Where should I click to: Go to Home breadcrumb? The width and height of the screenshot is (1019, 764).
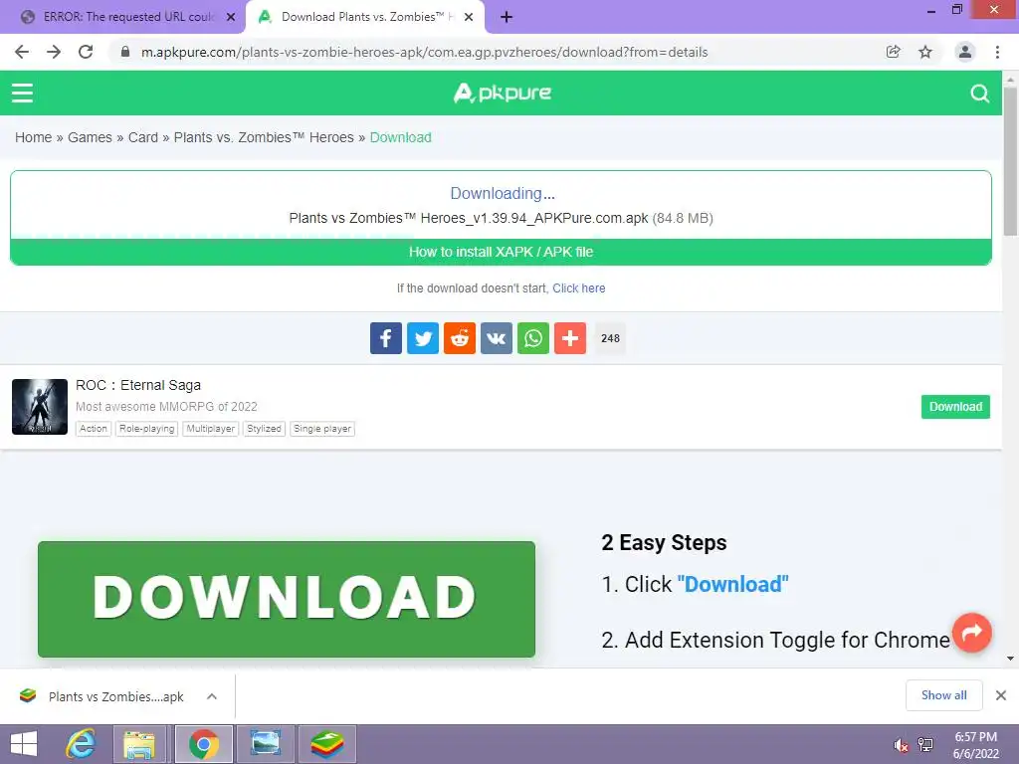point(33,137)
